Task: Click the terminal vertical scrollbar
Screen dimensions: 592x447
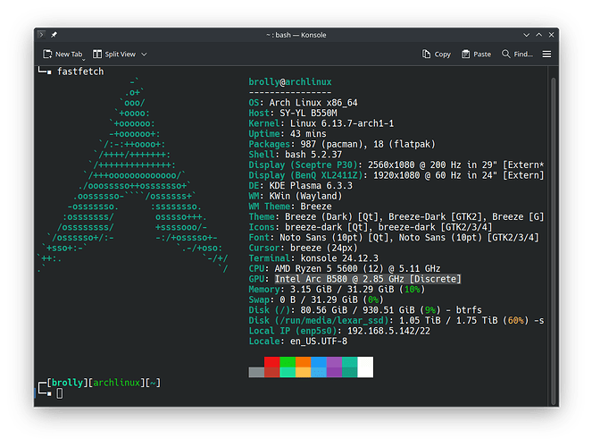Action: click(554, 241)
